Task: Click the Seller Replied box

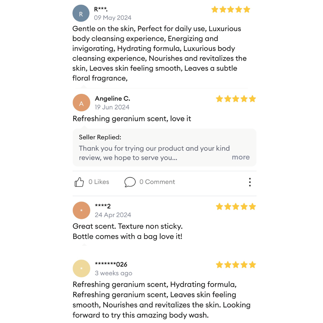Action: [164, 147]
